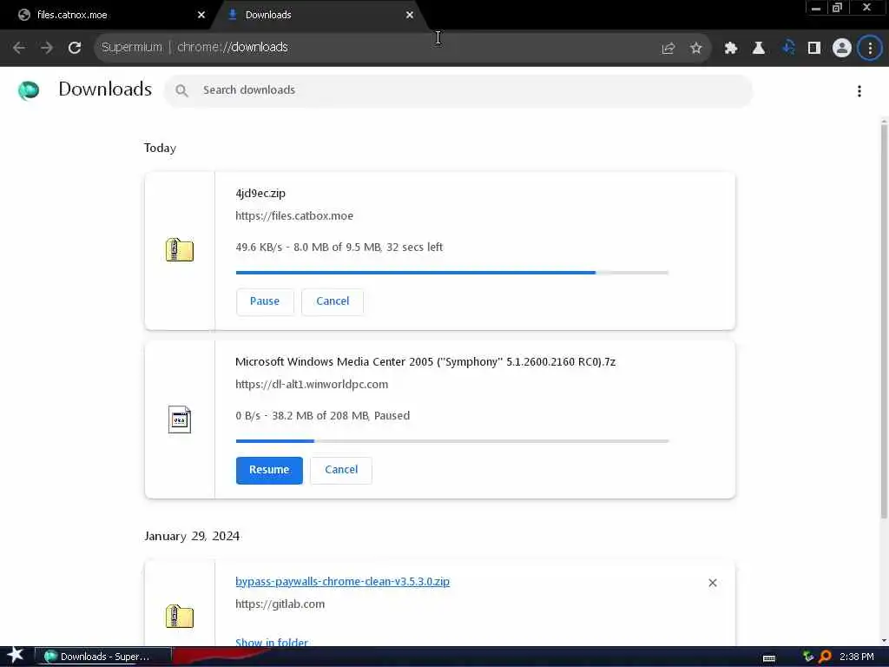
Task: Reload the Downloads page
Action: (75, 48)
